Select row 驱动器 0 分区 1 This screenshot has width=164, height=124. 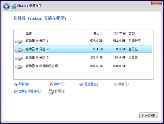point(83,41)
